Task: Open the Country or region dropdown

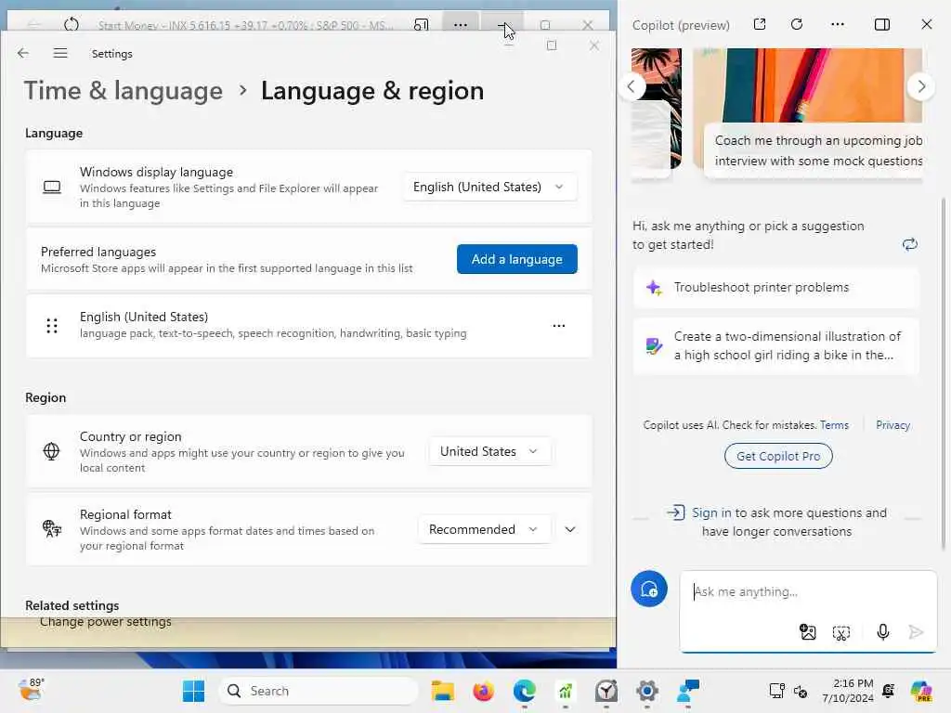Action: [489, 452]
